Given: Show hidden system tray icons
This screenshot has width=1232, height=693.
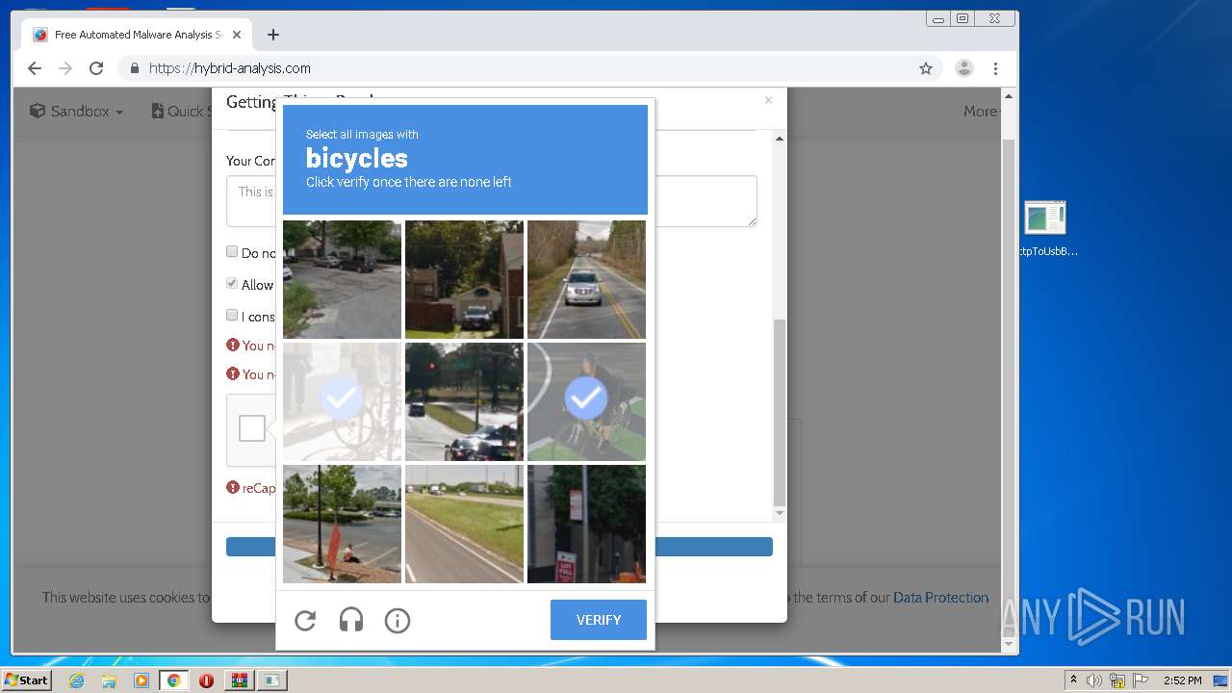Looking at the screenshot, I should coord(1073,680).
